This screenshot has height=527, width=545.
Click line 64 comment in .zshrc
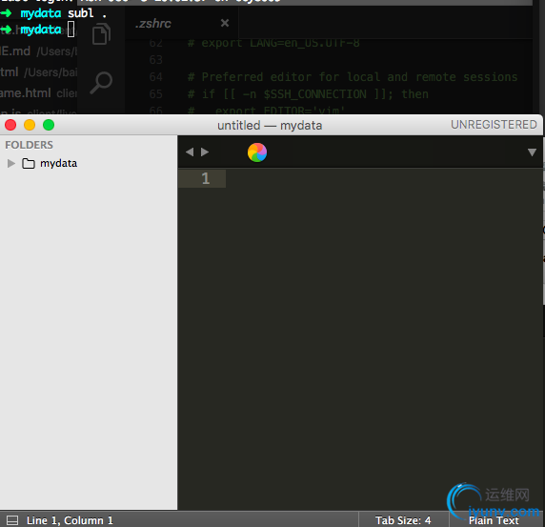353,77
